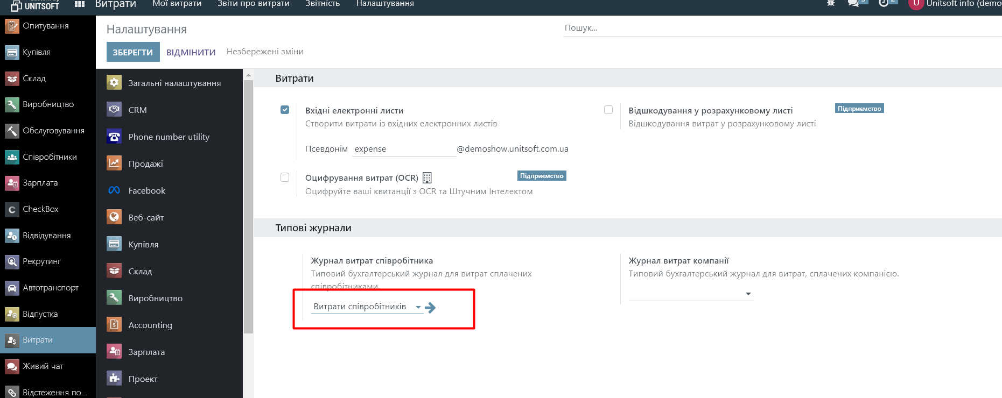The height and width of the screenshot is (398, 1002).
Task: Click the Псевдонім expense input field
Action: (403, 149)
